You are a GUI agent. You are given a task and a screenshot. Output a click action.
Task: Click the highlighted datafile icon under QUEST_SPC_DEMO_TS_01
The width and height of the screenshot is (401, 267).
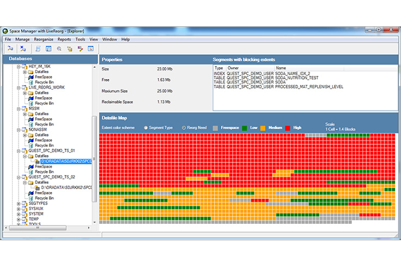click(x=38, y=161)
